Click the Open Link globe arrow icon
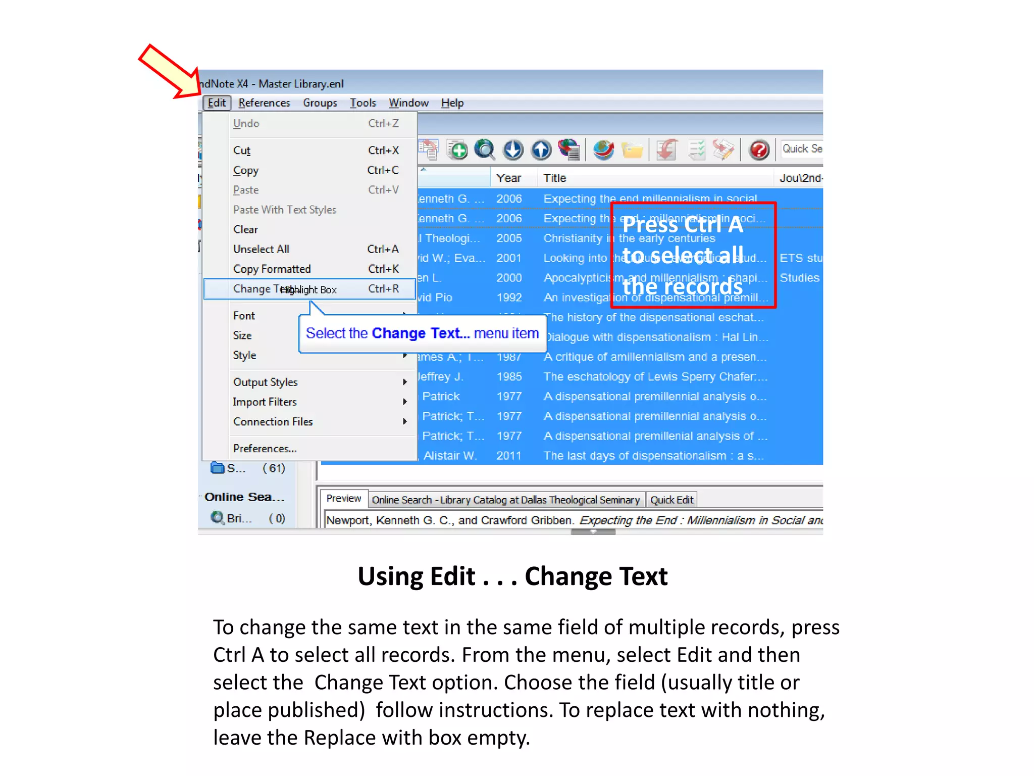Viewport: 1034px width, 776px height. (603, 150)
